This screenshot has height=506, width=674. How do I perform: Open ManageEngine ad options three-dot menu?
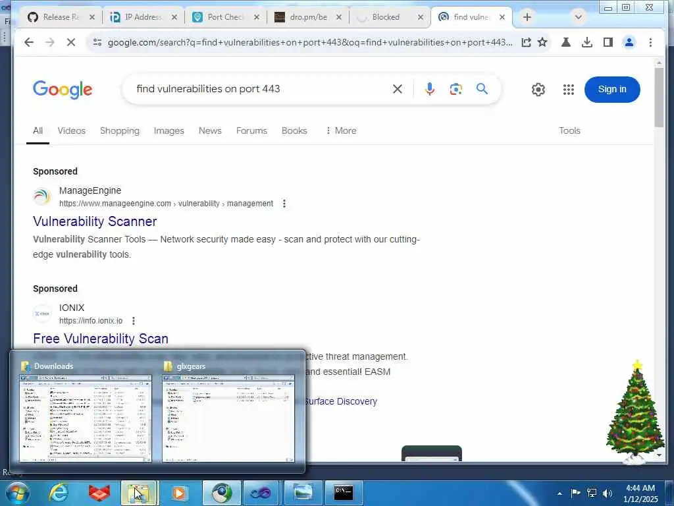[x=284, y=204]
